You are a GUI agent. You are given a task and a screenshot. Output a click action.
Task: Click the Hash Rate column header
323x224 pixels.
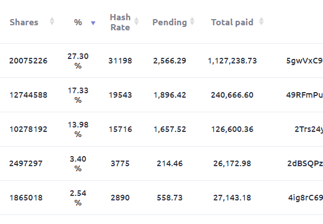point(120,22)
